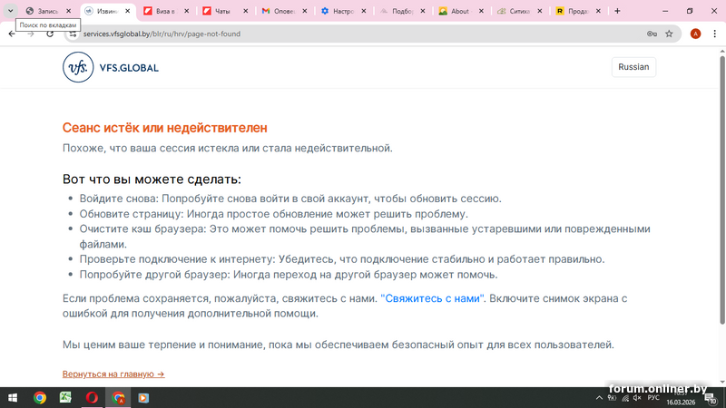726x408 pixels.
Task: Open the Windows Start menu
Action: (13, 398)
